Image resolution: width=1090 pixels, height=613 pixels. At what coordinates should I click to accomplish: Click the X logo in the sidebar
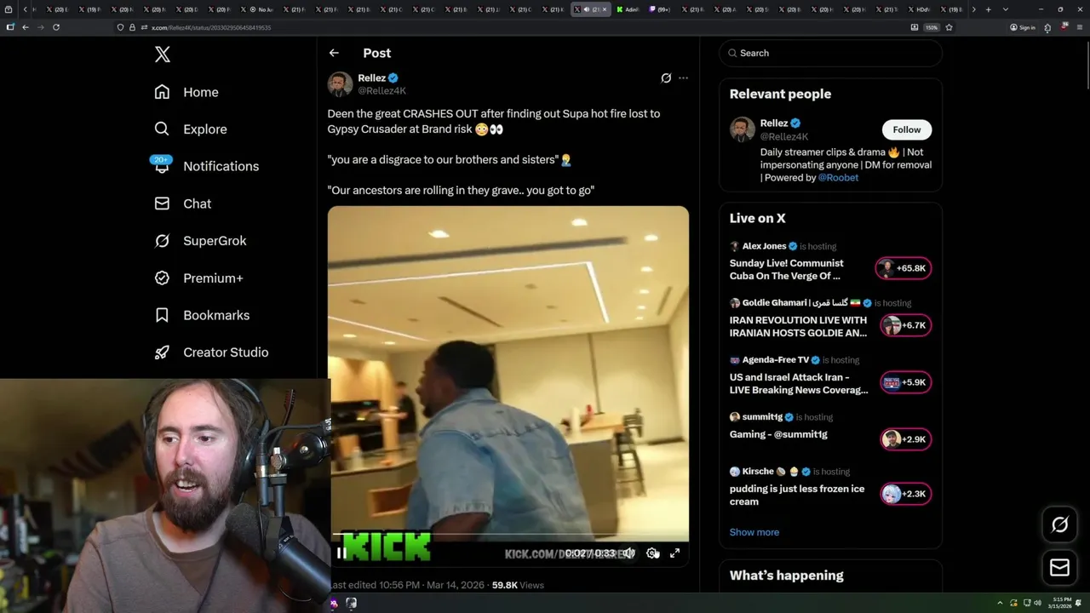click(x=163, y=54)
